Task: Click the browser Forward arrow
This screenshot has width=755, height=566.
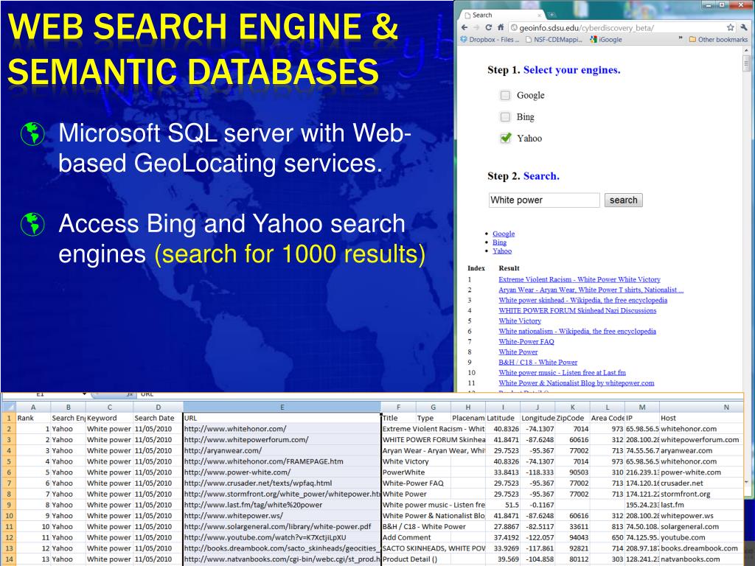Action: [476, 27]
